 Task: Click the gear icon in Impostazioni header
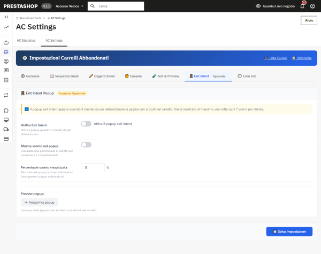click(25, 58)
